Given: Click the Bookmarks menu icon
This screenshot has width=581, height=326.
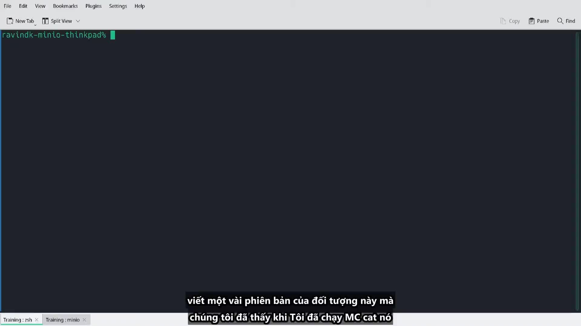Looking at the screenshot, I should tap(65, 6).
